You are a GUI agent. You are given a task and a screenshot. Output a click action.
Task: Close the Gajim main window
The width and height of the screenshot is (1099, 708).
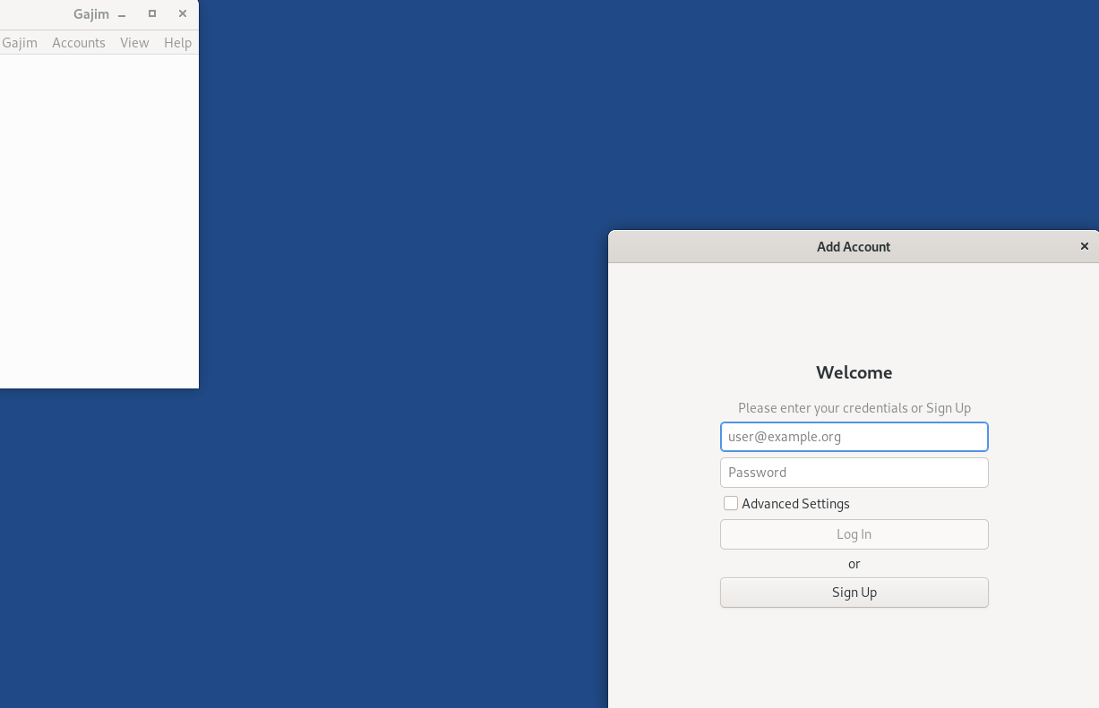click(183, 13)
